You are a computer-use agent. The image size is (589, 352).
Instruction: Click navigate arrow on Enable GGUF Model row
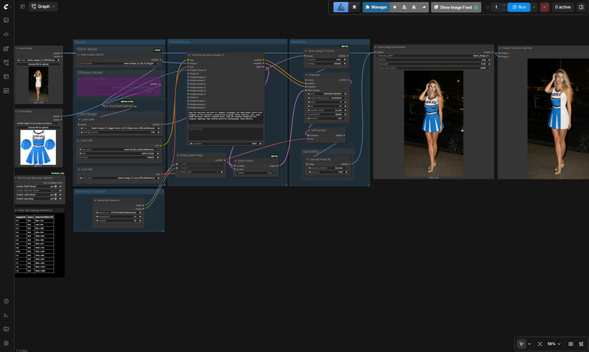click(x=60, y=186)
